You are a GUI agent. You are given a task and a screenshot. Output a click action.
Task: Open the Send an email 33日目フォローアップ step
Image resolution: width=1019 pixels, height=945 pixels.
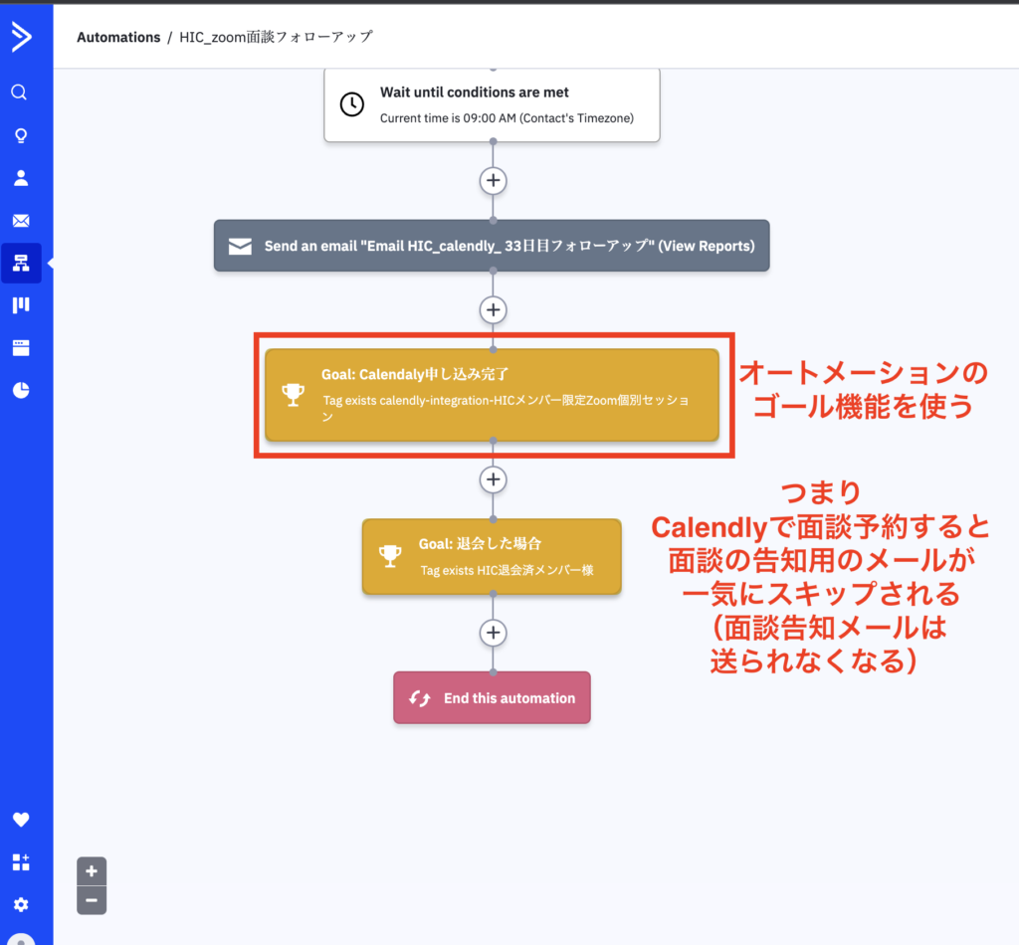coord(492,246)
